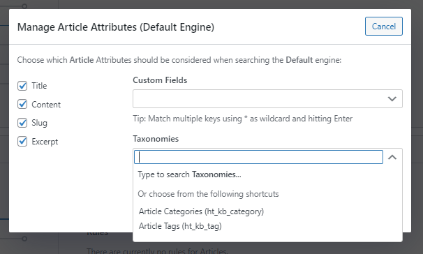Click the Content label text
The height and width of the screenshot is (254, 423).
[x=46, y=105]
